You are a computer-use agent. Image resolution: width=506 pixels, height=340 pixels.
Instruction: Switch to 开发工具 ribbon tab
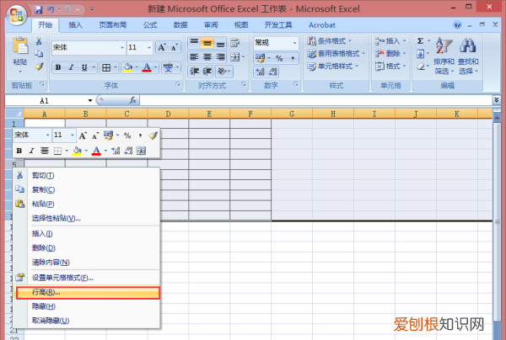278,25
